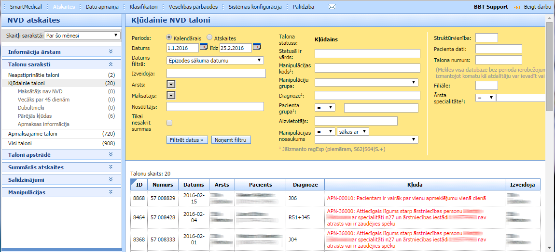Select the Kalendārais period radio button

pos(169,38)
